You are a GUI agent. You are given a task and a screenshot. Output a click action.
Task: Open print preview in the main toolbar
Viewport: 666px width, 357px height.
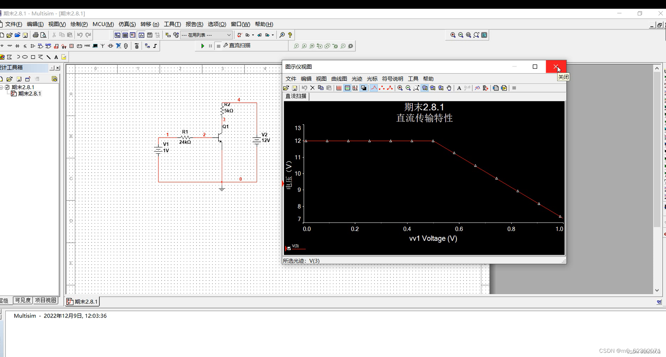tap(43, 35)
